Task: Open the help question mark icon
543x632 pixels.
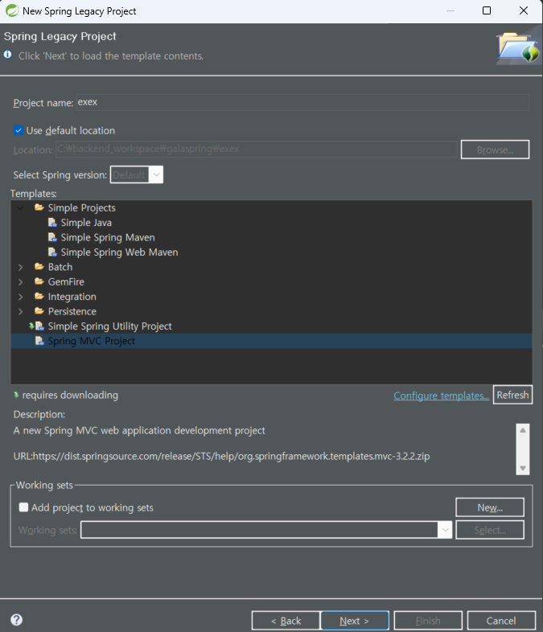Action: 17,619
